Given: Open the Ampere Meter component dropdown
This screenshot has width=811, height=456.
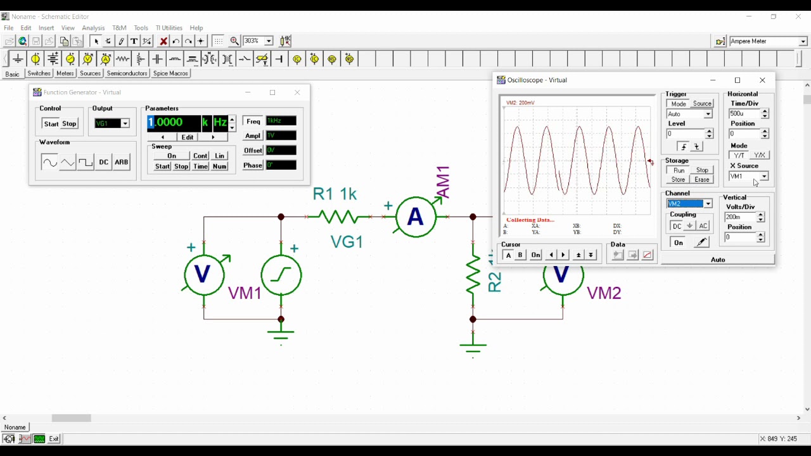Looking at the screenshot, I should coord(803,42).
